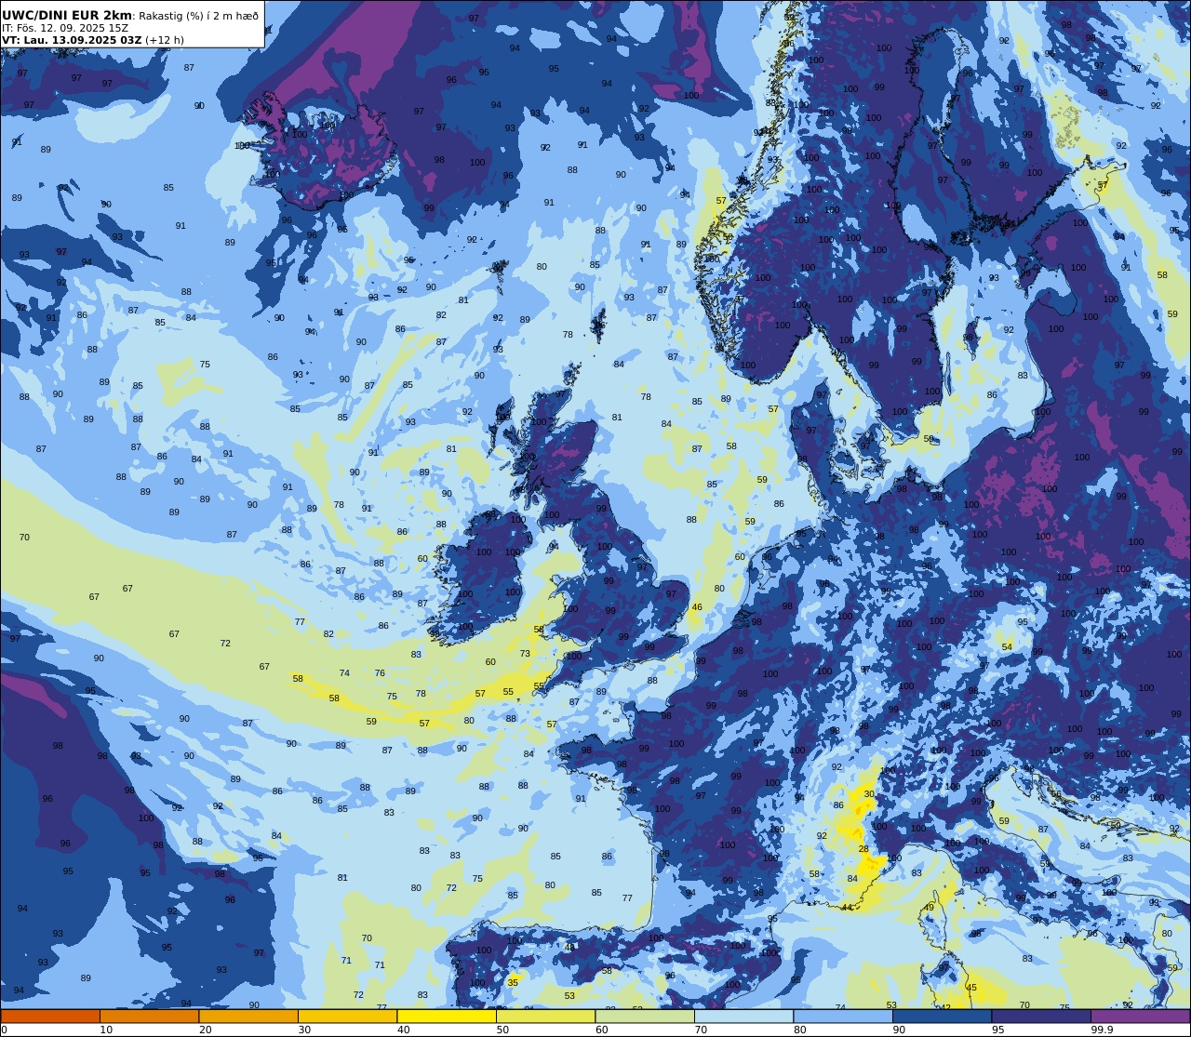Click the map humidity value '49'
The height and width of the screenshot is (1037, 1191).
(x=929, y=908)
